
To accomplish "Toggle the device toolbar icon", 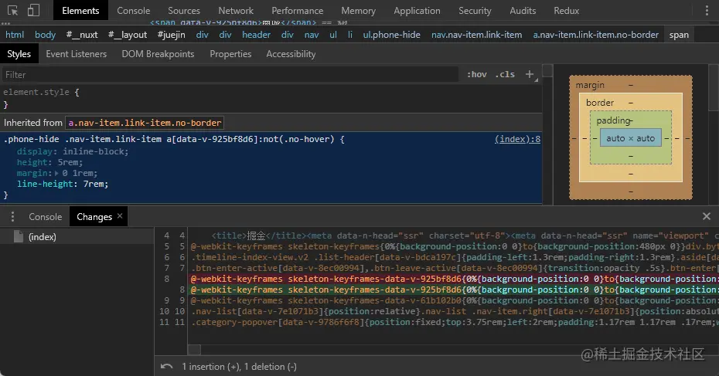I will click(x=33, y=10).
